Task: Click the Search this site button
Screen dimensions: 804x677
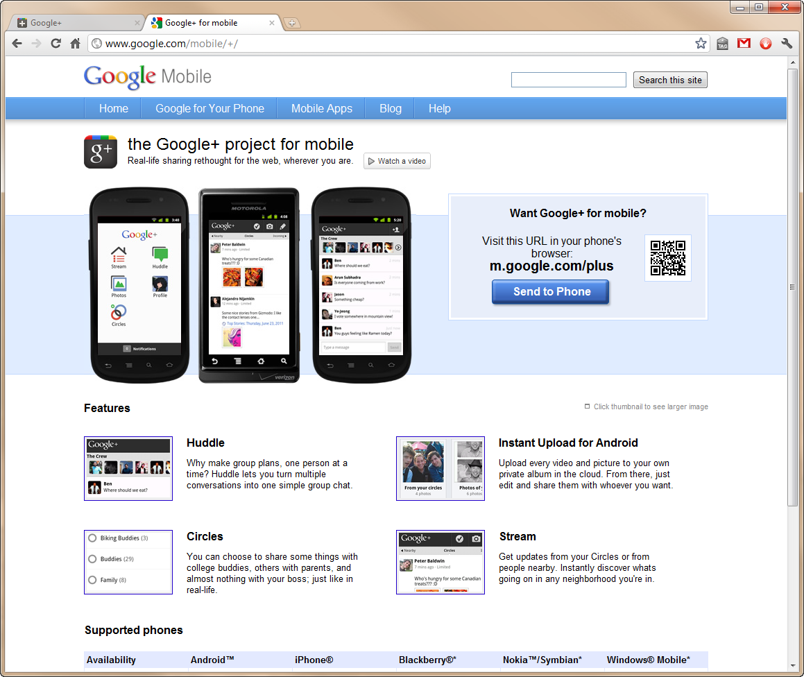Action: (x=669, y=79)
